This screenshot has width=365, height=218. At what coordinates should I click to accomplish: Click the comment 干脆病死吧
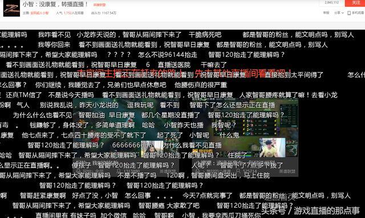click(205, 35)
